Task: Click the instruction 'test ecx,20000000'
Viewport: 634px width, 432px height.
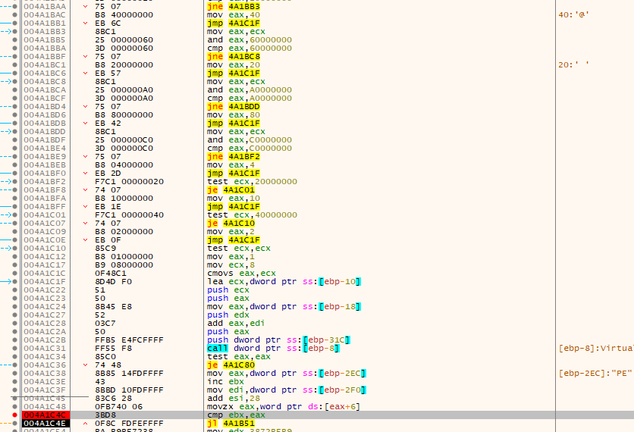Action: [x=252, y=181]
